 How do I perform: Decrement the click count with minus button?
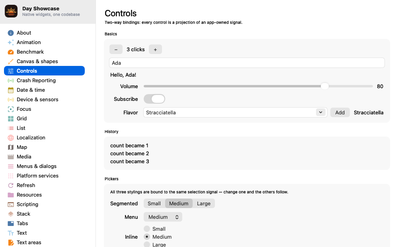coord(116,49)
